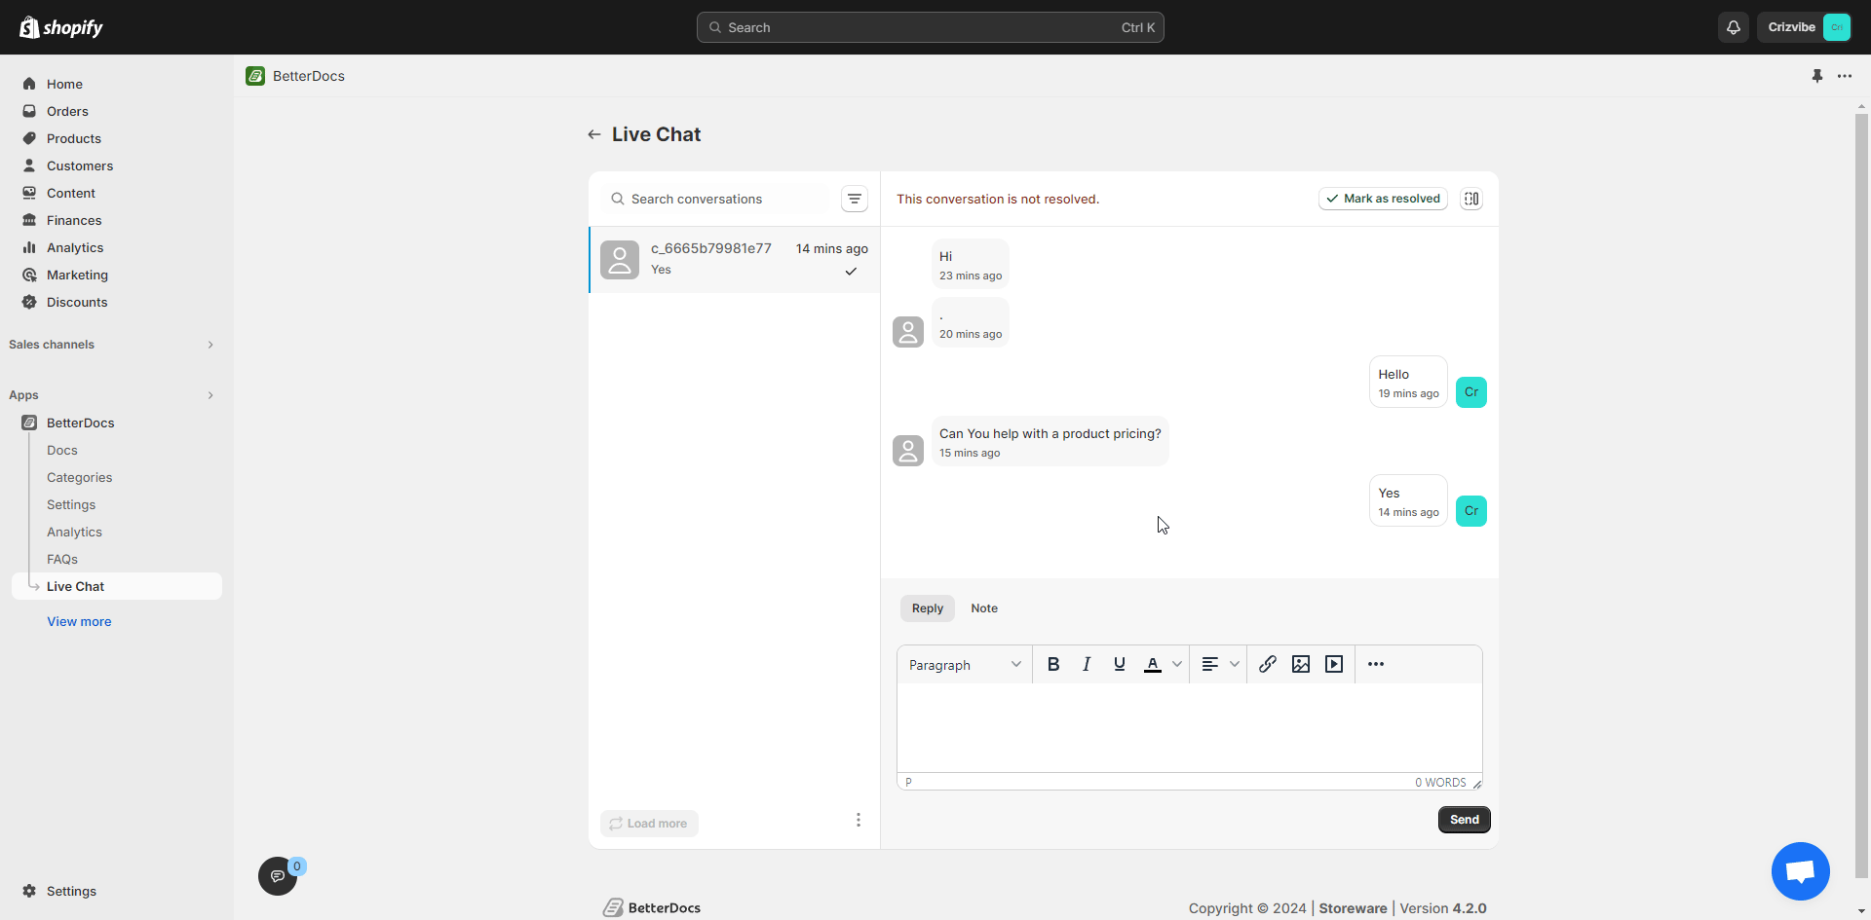Open the Paragraph style dropdown

coord(964,664)
